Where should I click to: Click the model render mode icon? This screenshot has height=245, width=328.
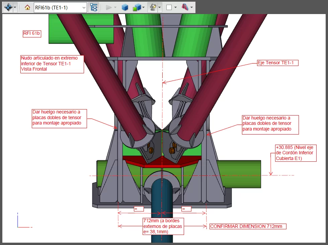137,7
